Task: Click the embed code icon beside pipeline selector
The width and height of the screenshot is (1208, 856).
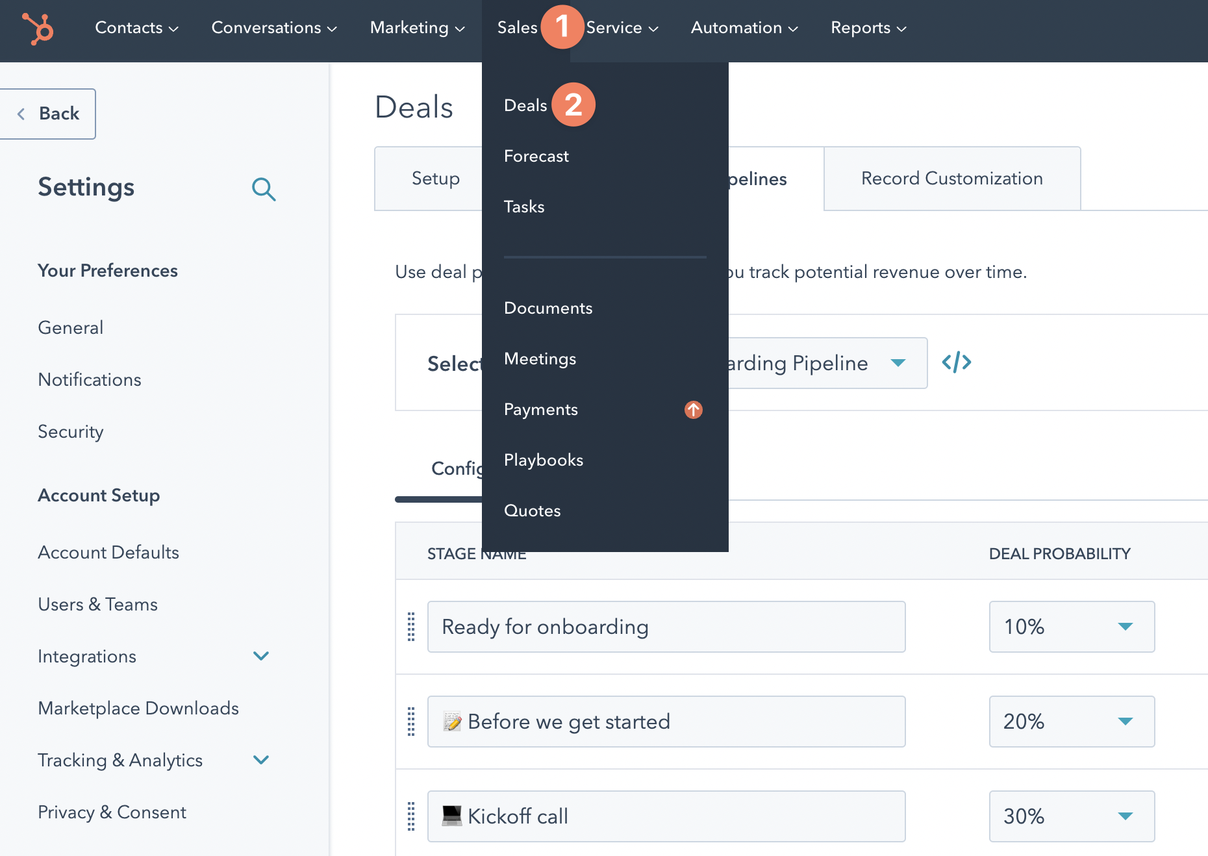Action: (957, 362)
